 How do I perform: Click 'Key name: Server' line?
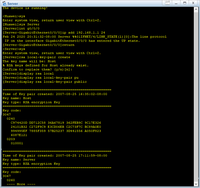(19, 160)
